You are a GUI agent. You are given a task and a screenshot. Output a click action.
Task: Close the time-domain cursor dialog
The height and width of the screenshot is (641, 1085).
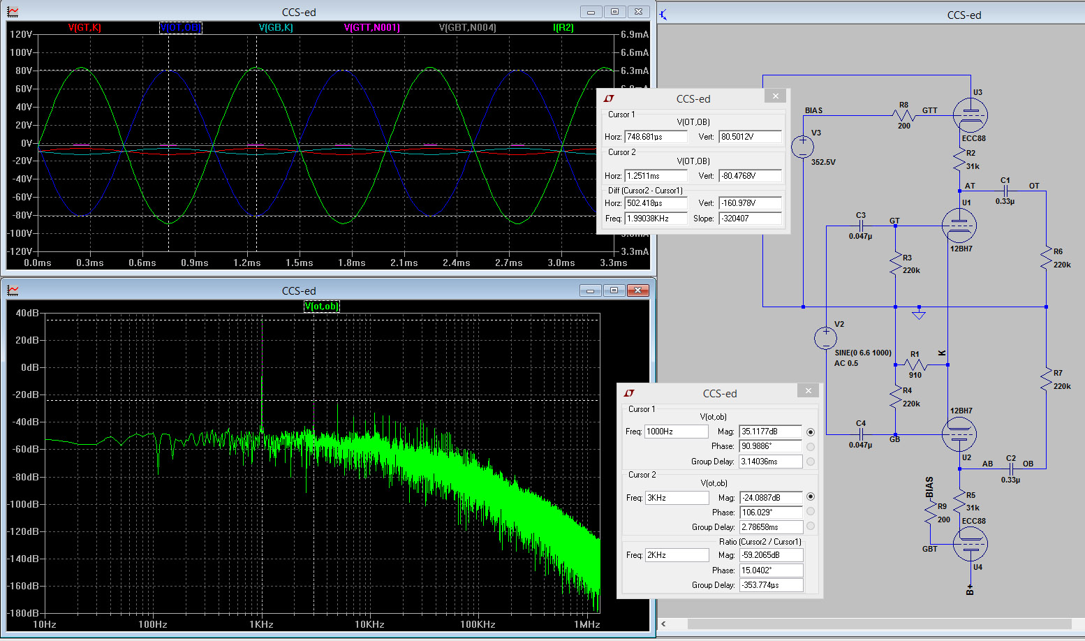(775, 96)
